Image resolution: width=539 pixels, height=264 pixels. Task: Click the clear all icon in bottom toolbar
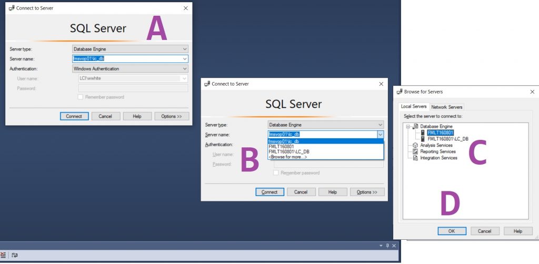tap(3, 255)
